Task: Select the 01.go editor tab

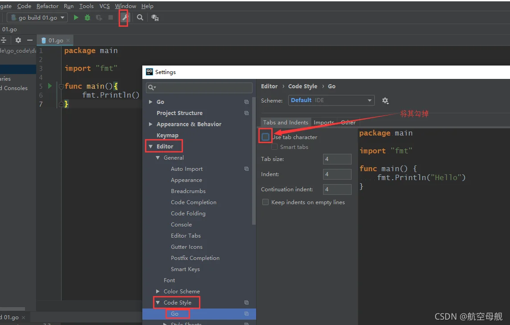Action: point(54,40)
